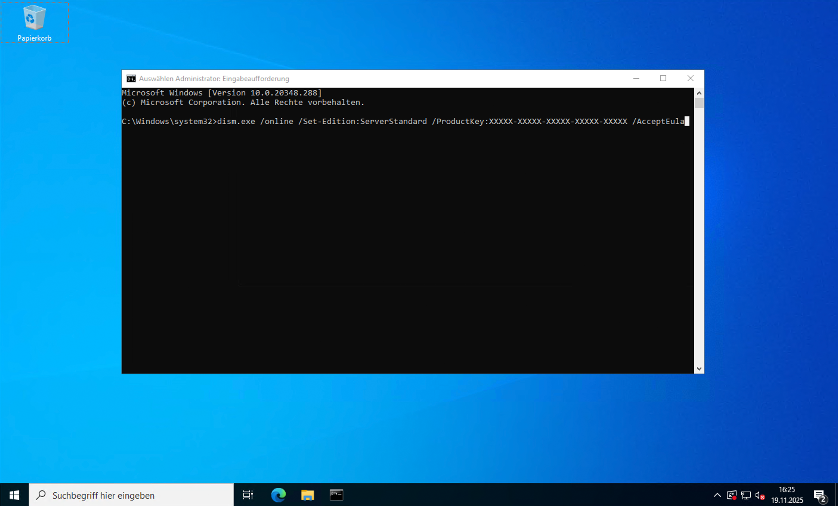The image size is (838, 506).
Task: Maximize the Eingabeaufforderung window
Action: [x=663, y=78]
